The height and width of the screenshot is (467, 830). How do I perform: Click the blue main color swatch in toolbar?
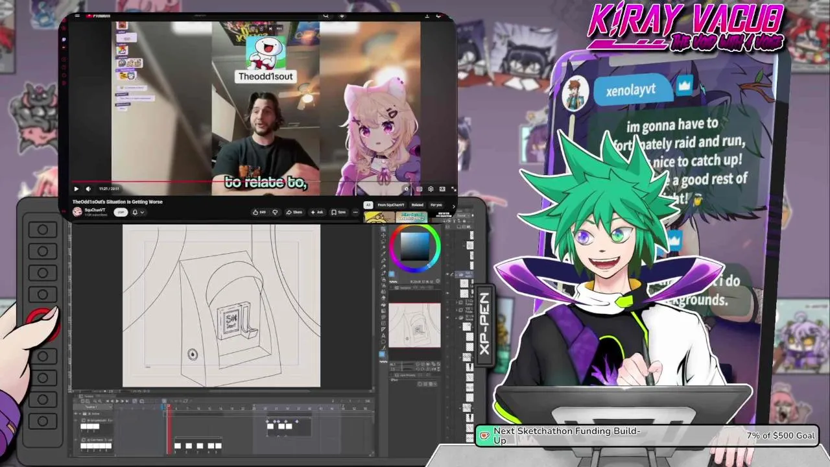(x=382, y=354)
